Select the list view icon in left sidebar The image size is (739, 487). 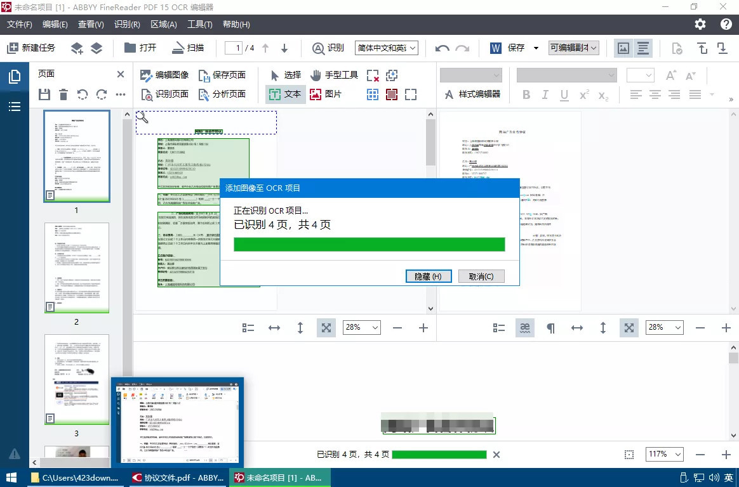click(x=15, y=107)
